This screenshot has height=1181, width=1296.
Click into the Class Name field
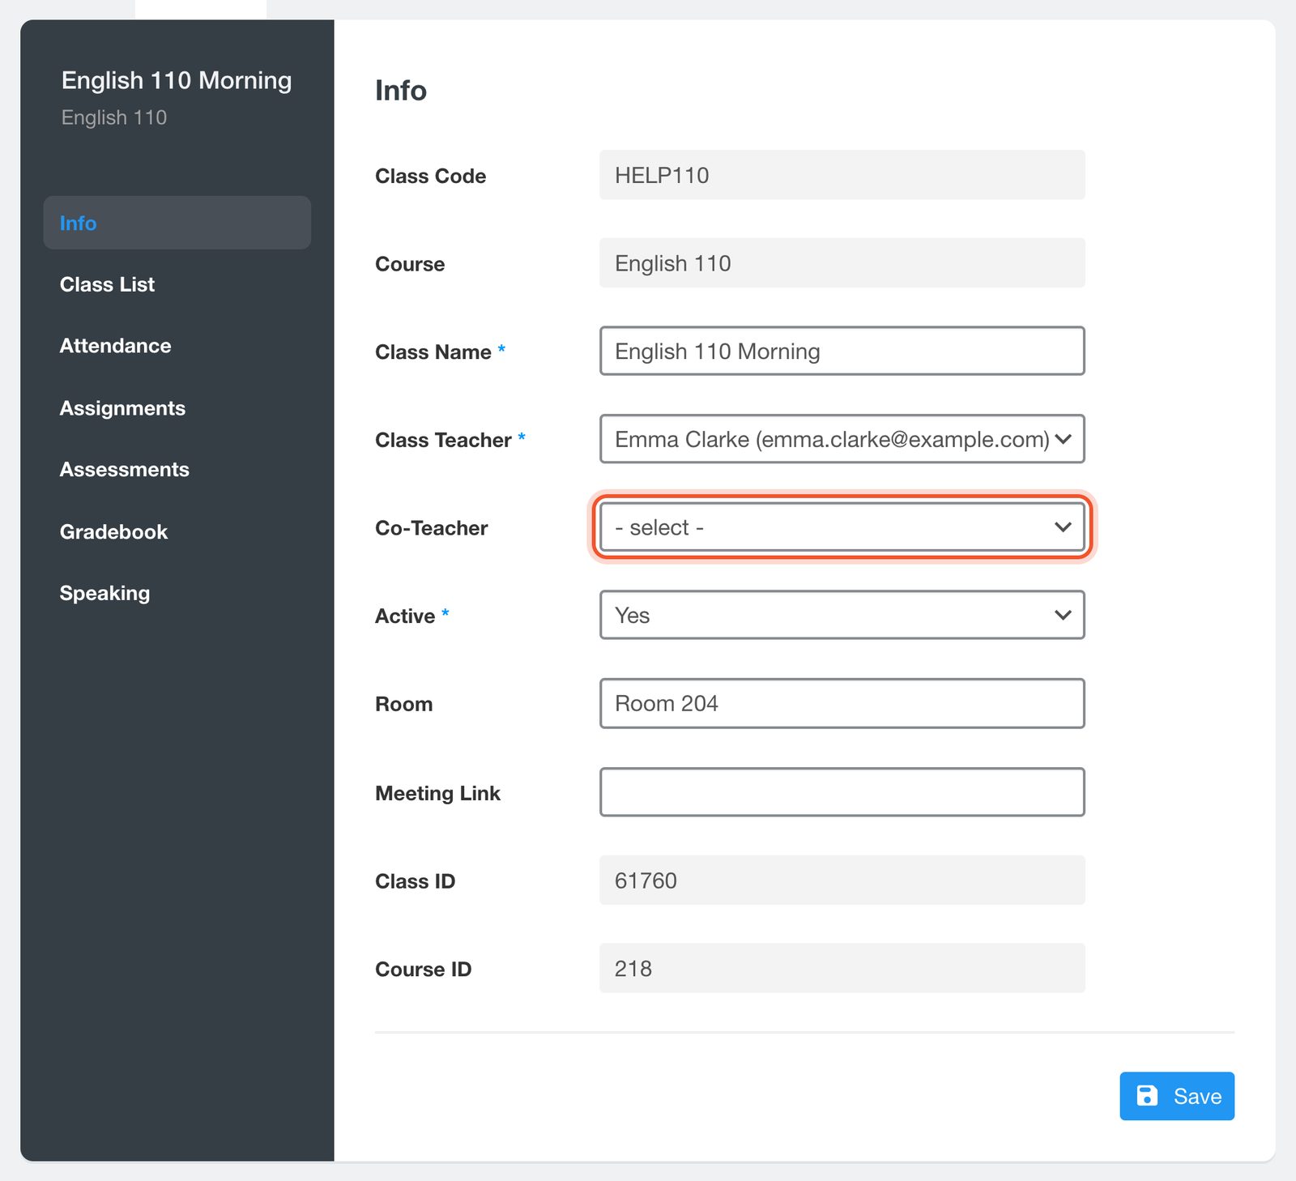pos(842,351)
